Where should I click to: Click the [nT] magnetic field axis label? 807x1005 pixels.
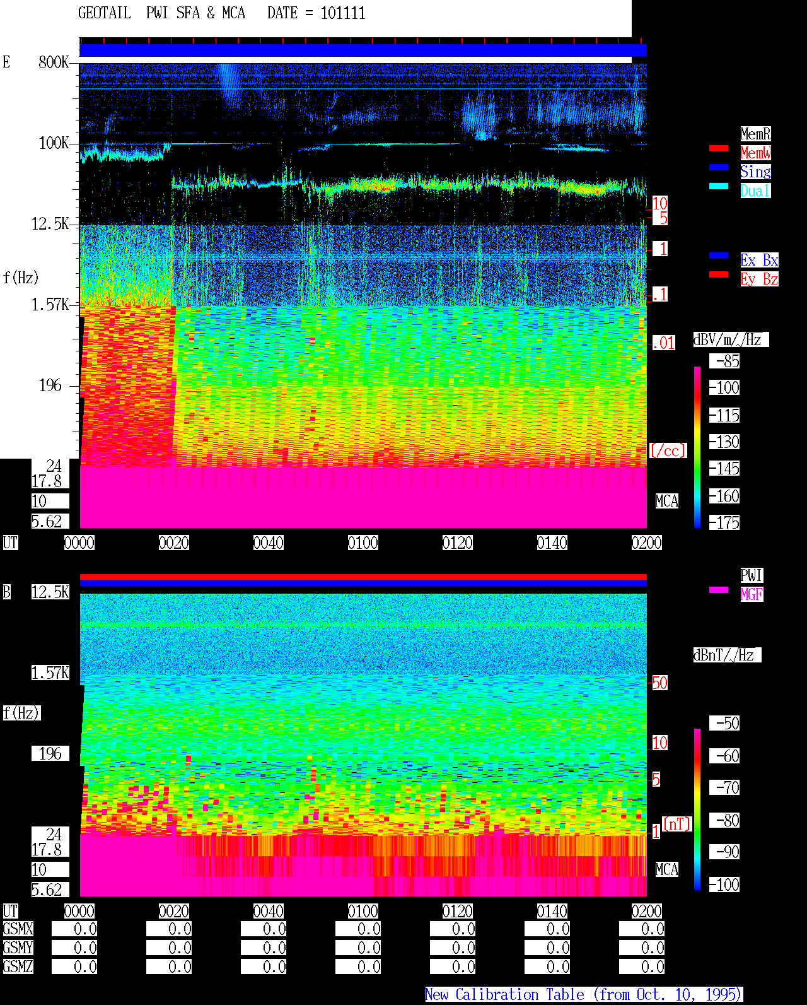[677, 824]
